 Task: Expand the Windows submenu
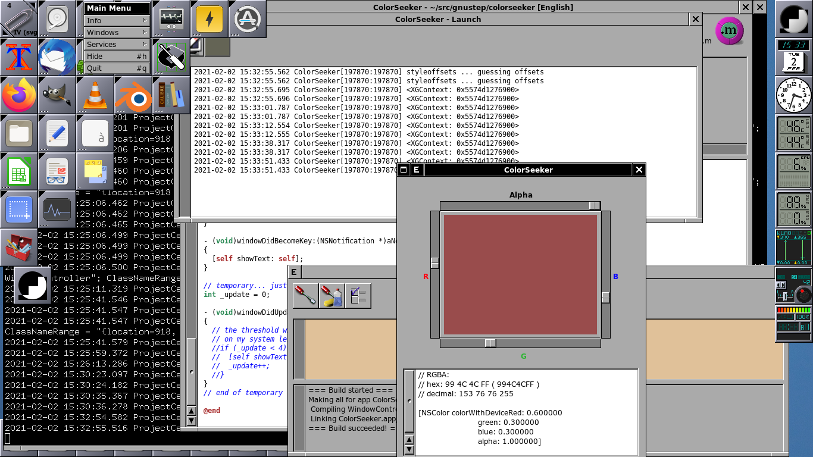[x=117, y=33]
